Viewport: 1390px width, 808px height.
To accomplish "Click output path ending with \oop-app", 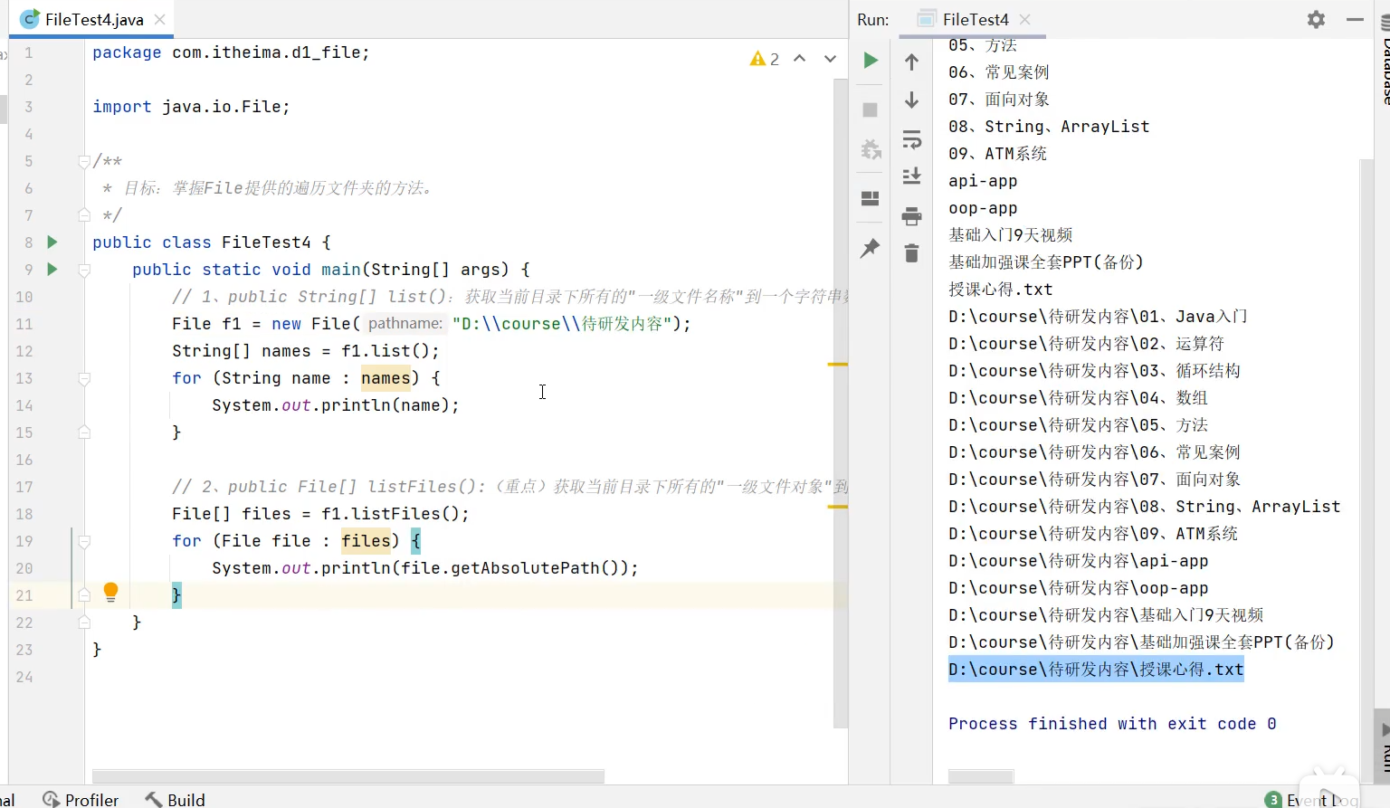I will [1078, 588].
